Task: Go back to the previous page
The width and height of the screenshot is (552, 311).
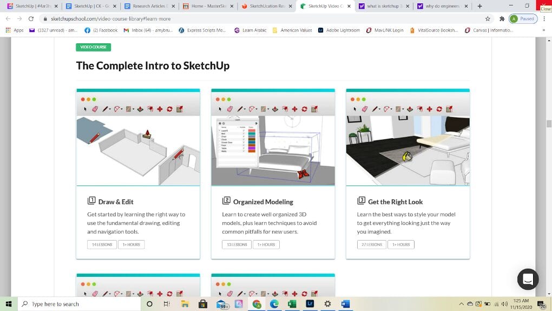Action: 8,18
